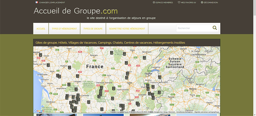The width and height of the screenshot is (256, 116).
Task: Click the marker at Mâcon
Action: [x=127, y=74]
